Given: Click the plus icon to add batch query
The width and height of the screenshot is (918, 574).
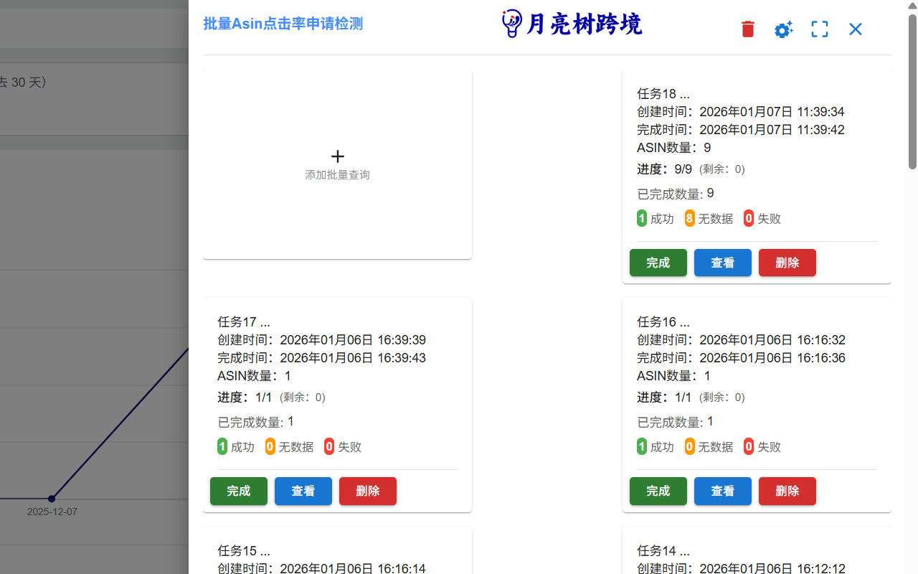Looking at the screenshot, I should [337, 156].
